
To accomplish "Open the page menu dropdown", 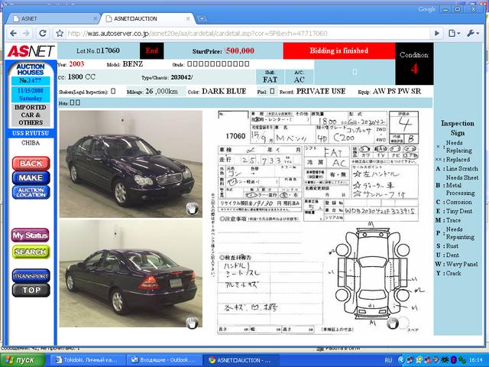I will (454, 33).
